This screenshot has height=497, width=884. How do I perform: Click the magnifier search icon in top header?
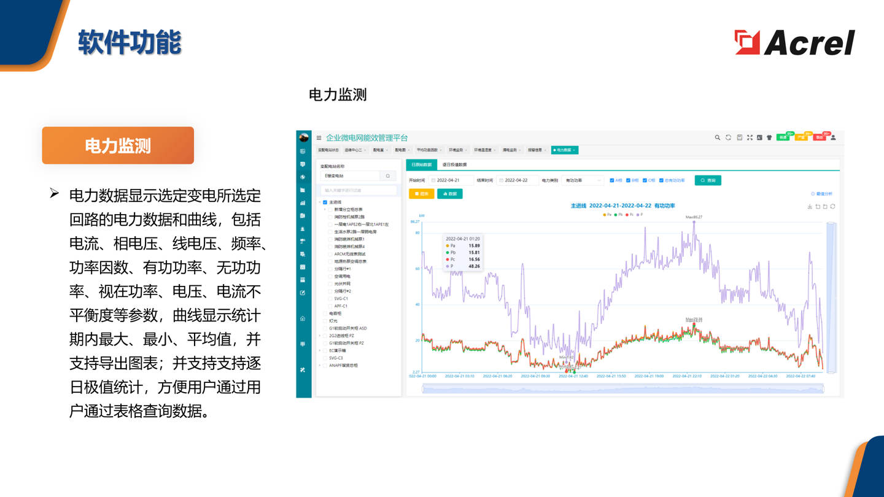[718, 137]
